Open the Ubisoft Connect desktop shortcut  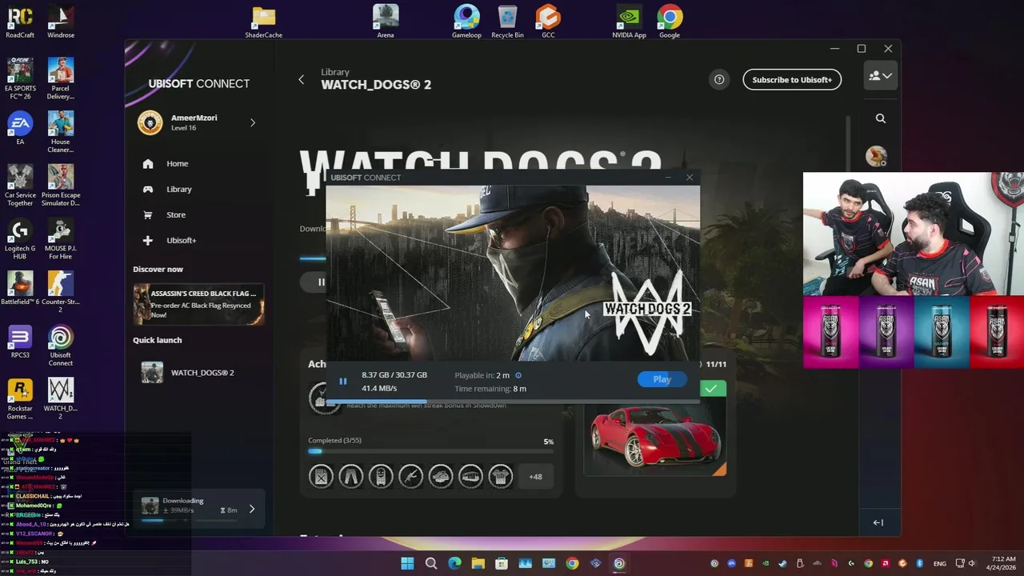coord(61,346)
